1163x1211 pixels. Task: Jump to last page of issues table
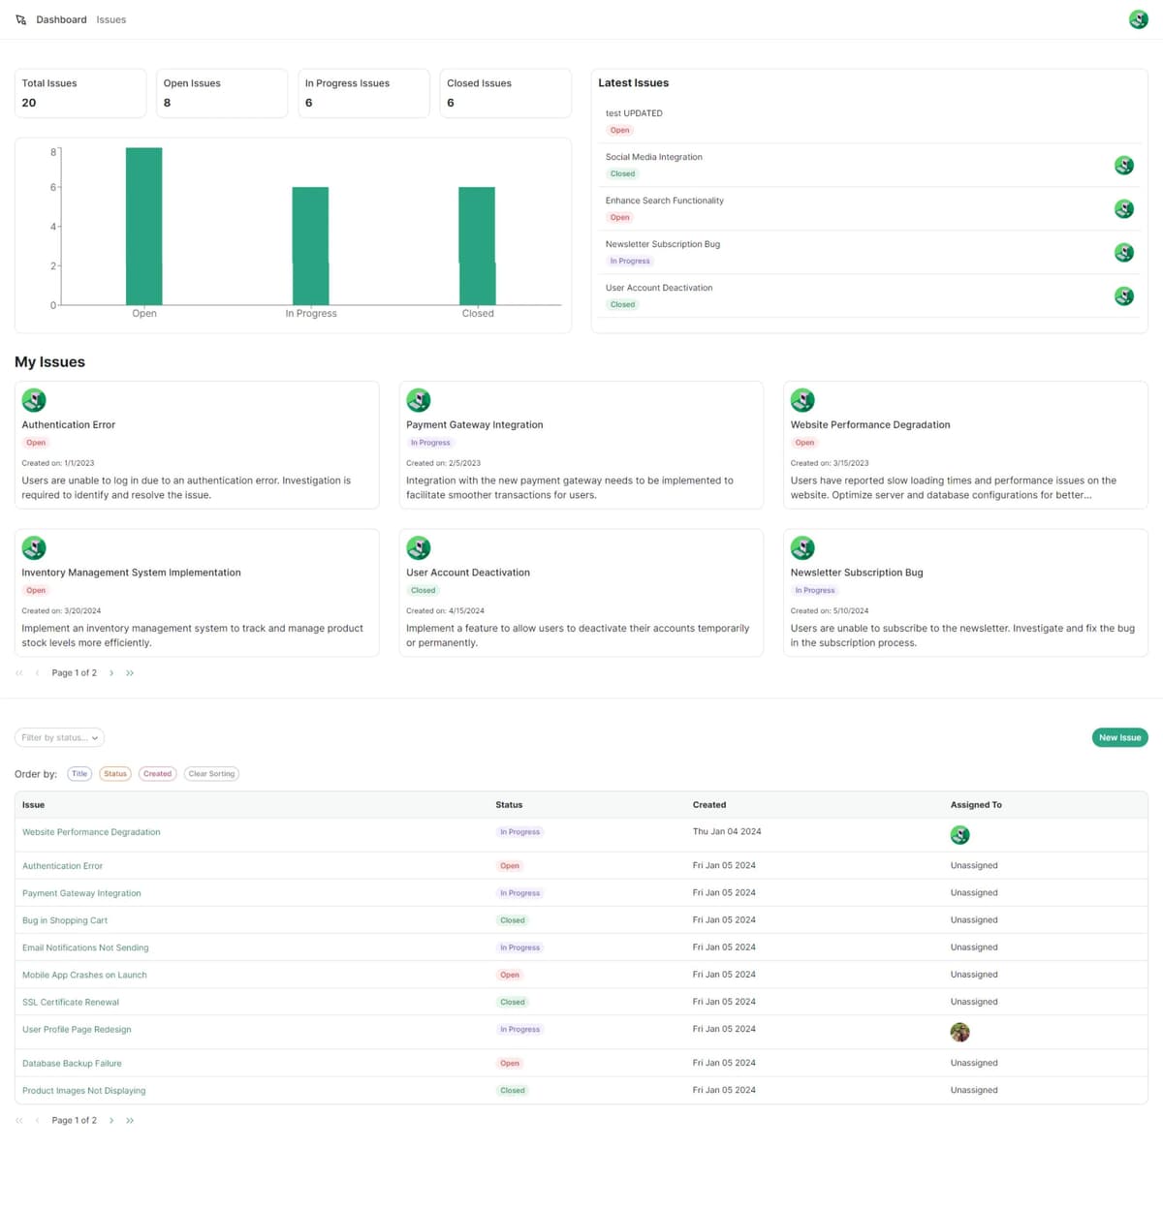point(130,1120)
